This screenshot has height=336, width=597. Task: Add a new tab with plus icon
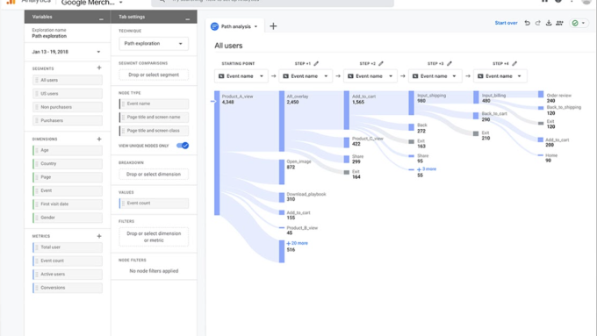(273, 26)
